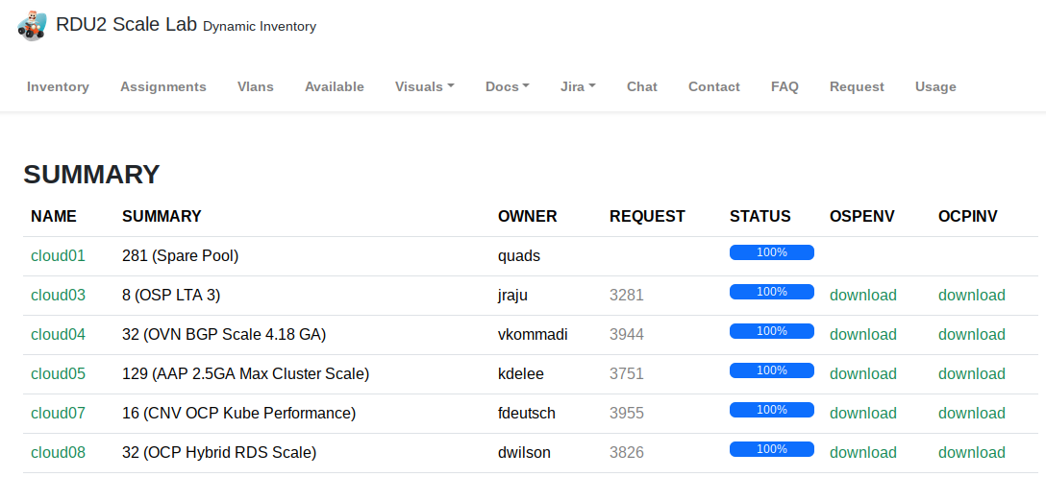Open the cloud01 link
The image size is (1046, 477).
tap(58, 256)
